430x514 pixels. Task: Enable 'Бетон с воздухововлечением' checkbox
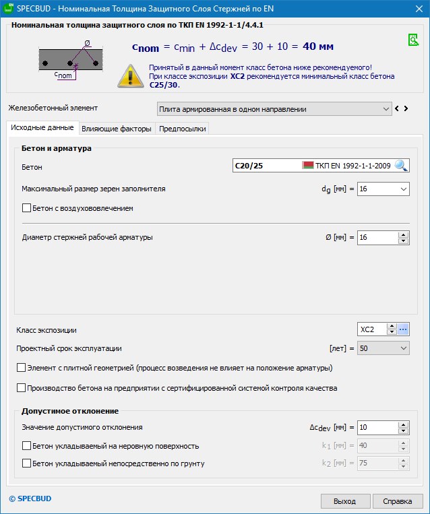(27, 209)
